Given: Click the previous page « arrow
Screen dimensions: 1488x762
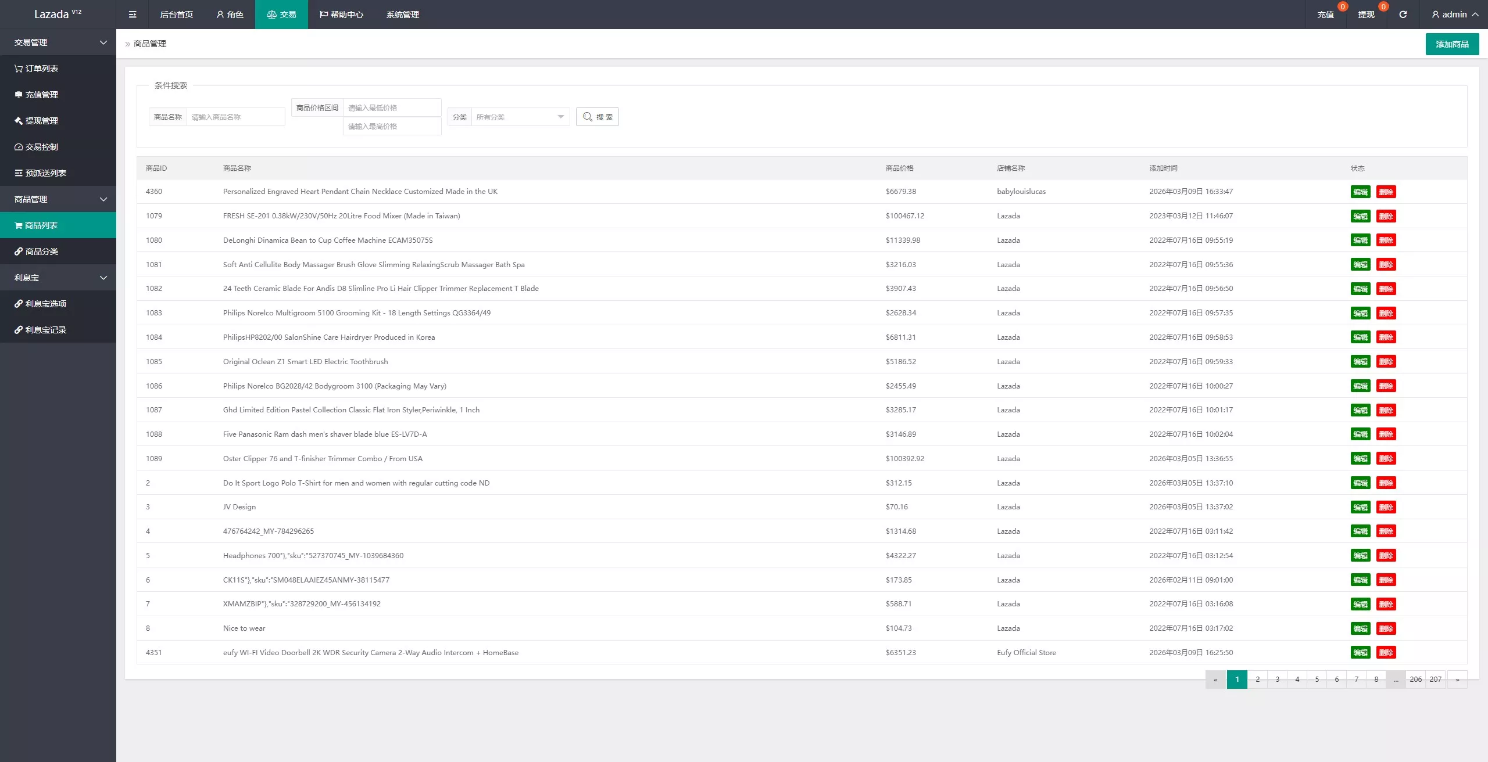Looking at the screenshot, I should coord(1215,680).
